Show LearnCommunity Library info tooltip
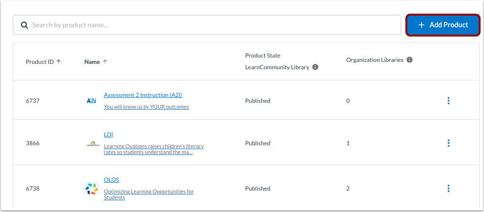 coord(315,67)
